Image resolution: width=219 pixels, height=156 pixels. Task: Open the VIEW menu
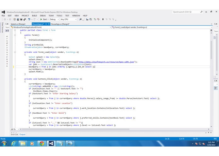[16, 16]
